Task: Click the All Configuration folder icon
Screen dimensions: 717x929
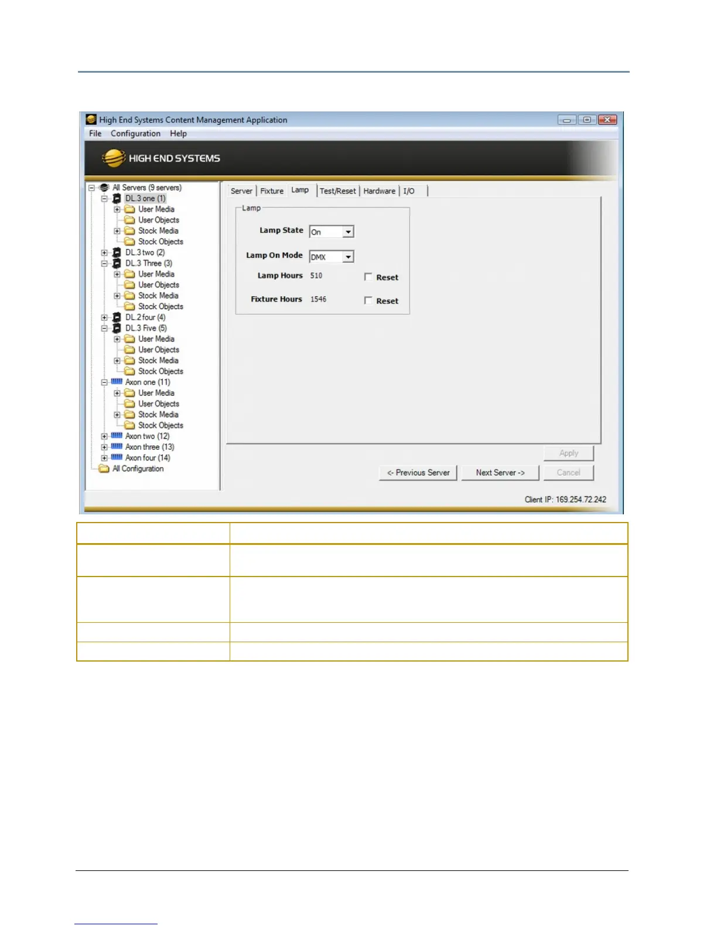Action: 104,469
